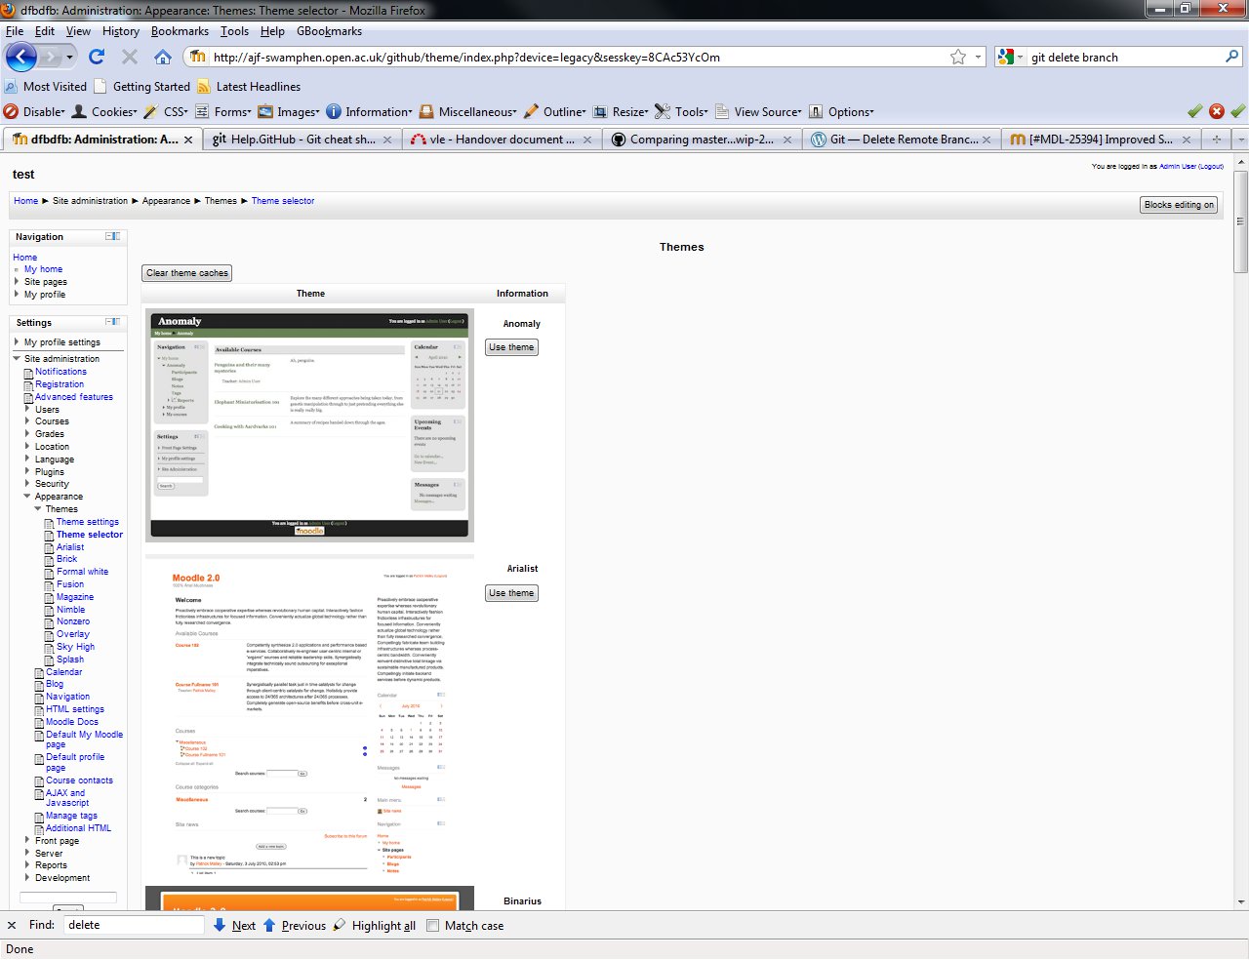Bookmark this page with the star icon

pyautogui.click(x=958, y=57)
